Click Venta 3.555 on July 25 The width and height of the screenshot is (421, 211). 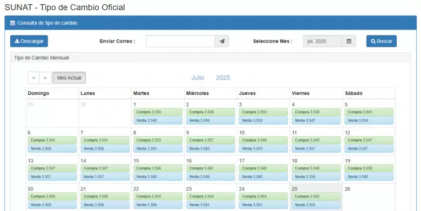tap(316, 205)
